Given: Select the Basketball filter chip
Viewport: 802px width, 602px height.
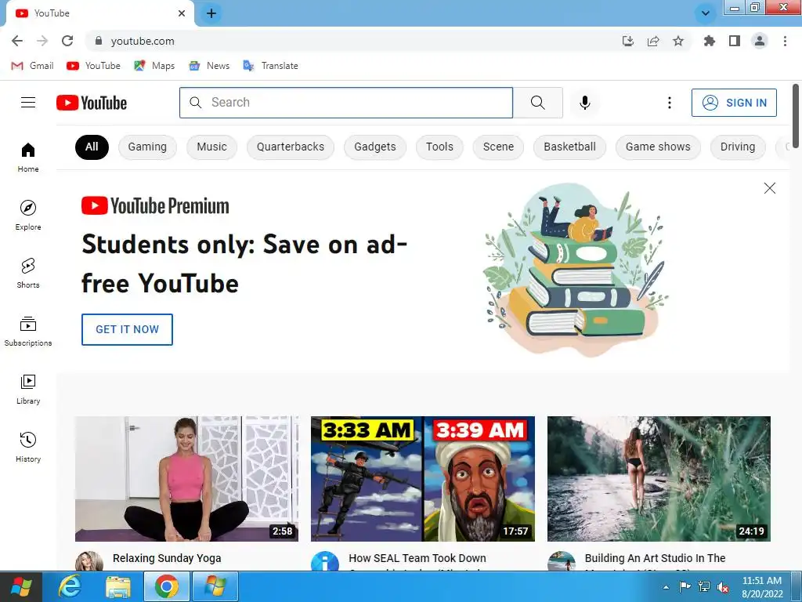Looking at the screenshot, I should coord(570,147).
